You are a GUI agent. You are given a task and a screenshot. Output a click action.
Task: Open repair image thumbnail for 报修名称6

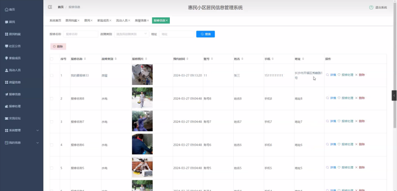(142, 144)
